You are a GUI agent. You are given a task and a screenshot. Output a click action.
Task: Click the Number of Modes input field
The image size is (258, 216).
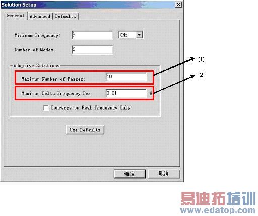pyautogui.click(x=92, y=50)
